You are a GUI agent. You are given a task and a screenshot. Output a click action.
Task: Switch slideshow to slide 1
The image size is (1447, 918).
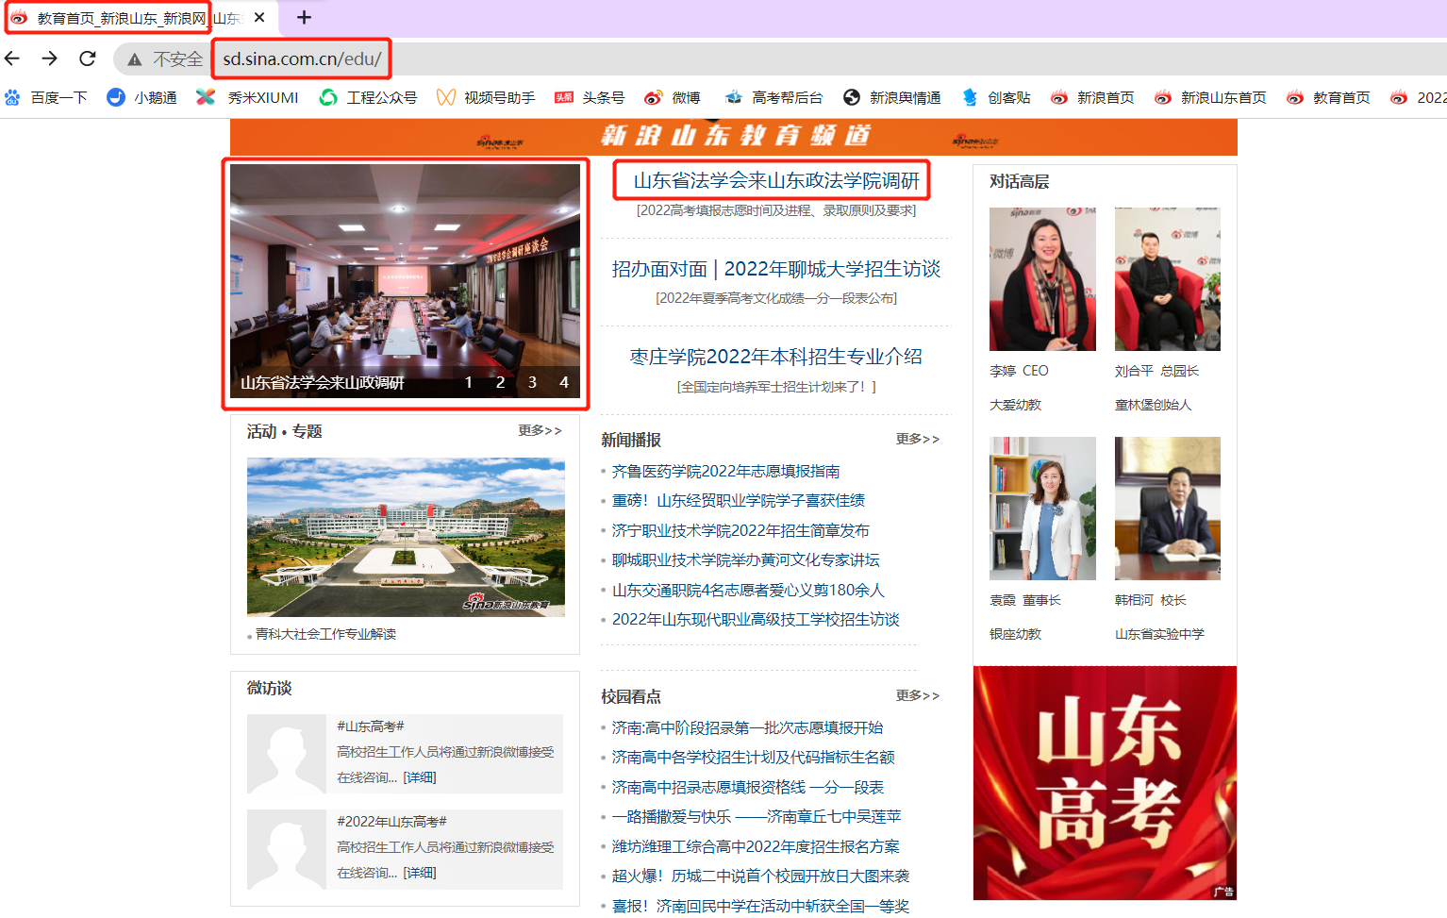(469, 382)
